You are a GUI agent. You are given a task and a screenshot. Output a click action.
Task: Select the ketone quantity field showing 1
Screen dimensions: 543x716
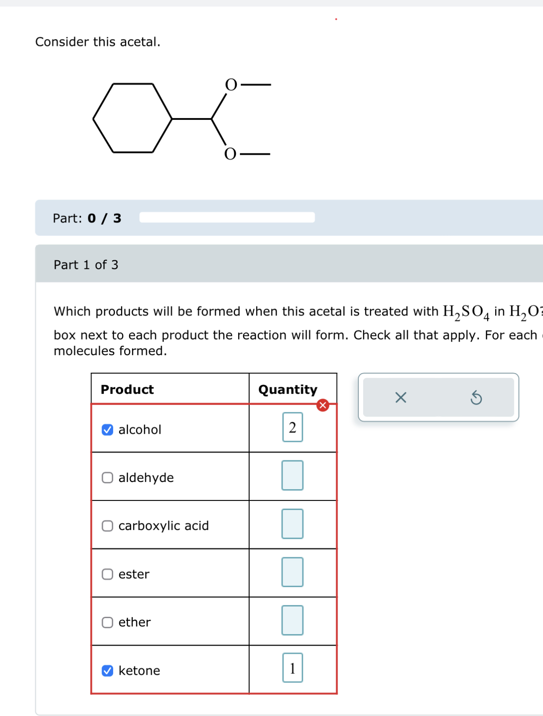pyautogui.click(x=292, y=668)
